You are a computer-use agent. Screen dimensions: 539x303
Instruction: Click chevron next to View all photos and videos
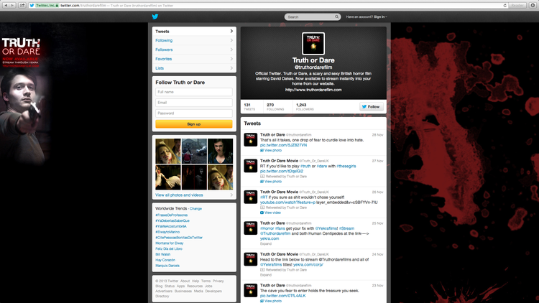coord(231,195)
